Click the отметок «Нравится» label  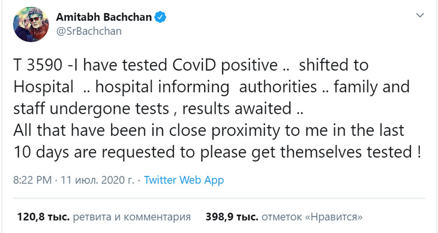click(x=312, y=217)
